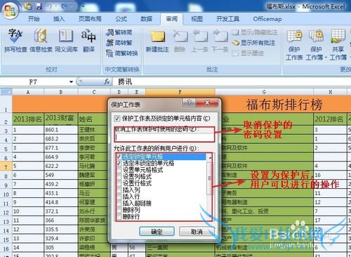
Task: Enable 设置单元格格式 permission
Action: (119, 170)
